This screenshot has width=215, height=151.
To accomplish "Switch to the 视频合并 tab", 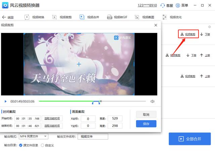I will (82, 17).
